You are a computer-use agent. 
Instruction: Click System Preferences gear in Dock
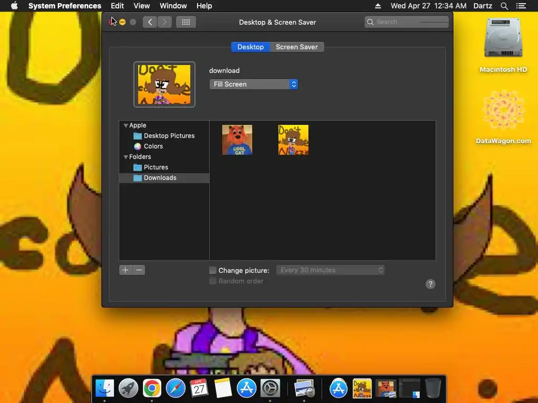[271, 388]
